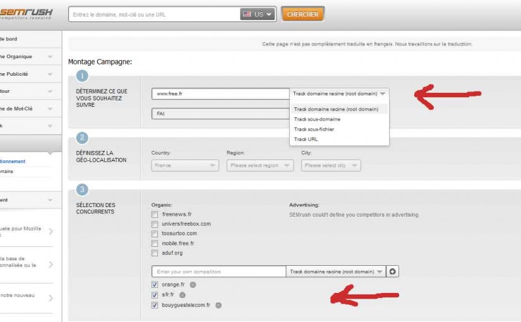Remove orange.fr with its grey delete icon

[193, 285]
